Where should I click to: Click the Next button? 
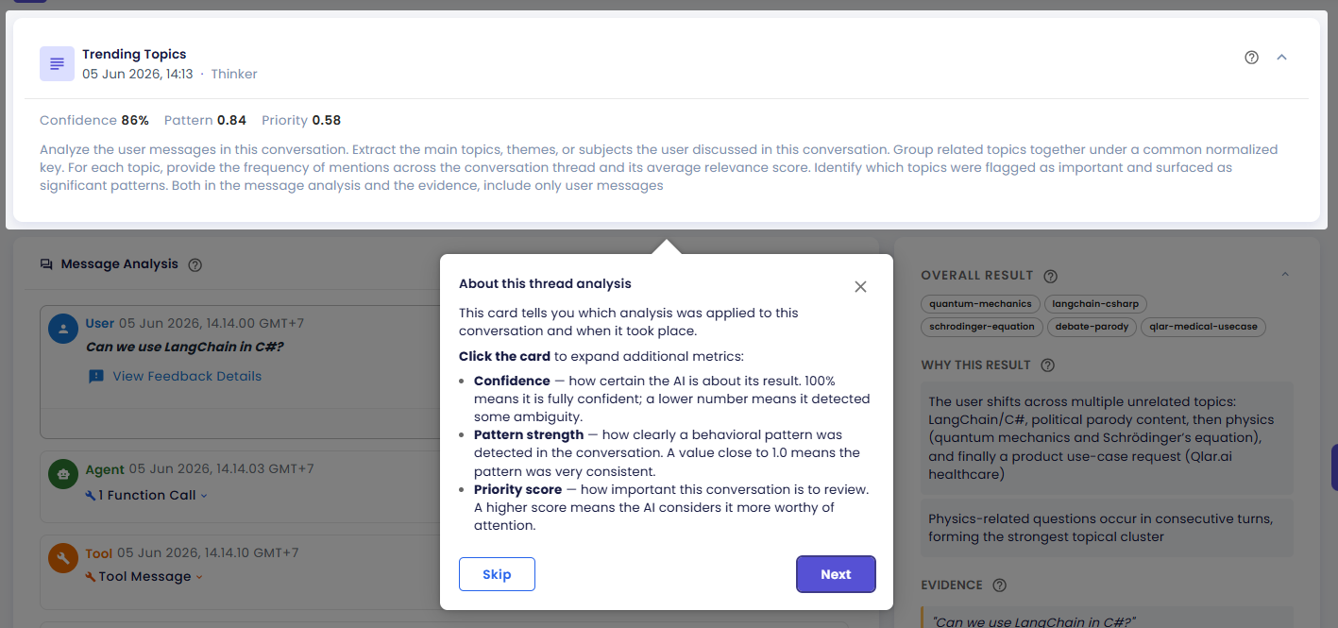click(x=836, y=574)
